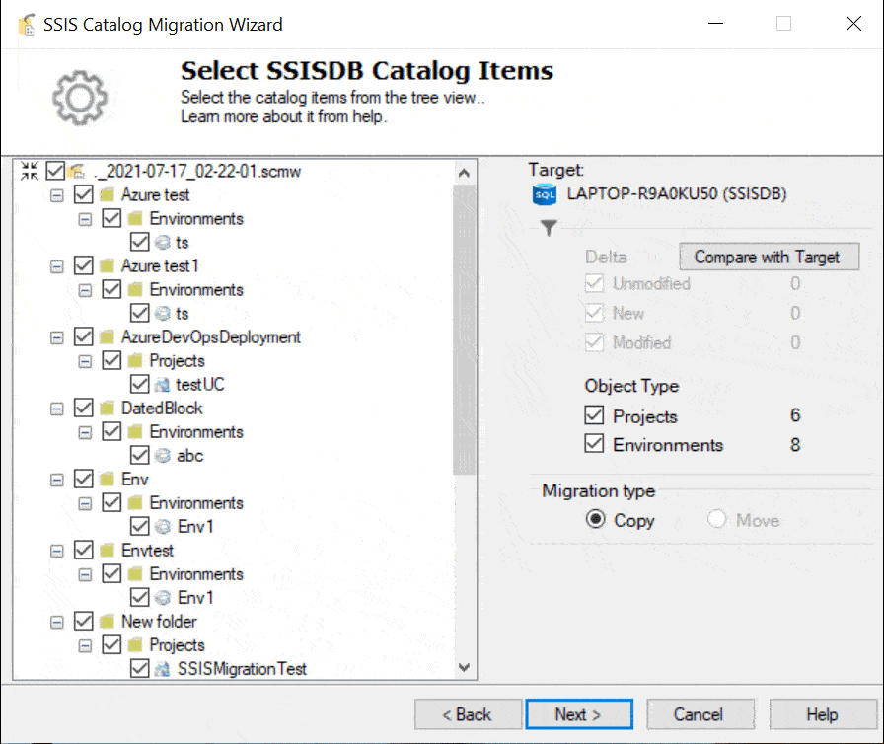This screenshot has height=744, width=884.
Task: Select the DatedBlock tree label
Action: [162, 409]
